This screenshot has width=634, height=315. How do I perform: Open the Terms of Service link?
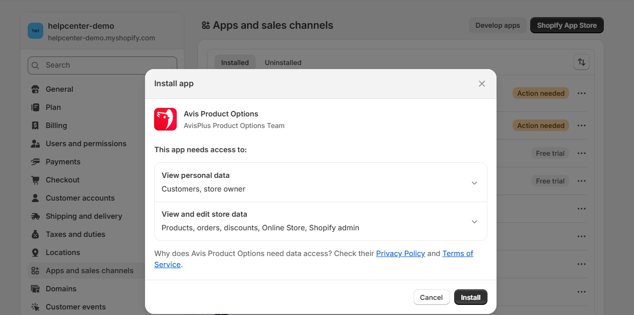tap(457, 254)
